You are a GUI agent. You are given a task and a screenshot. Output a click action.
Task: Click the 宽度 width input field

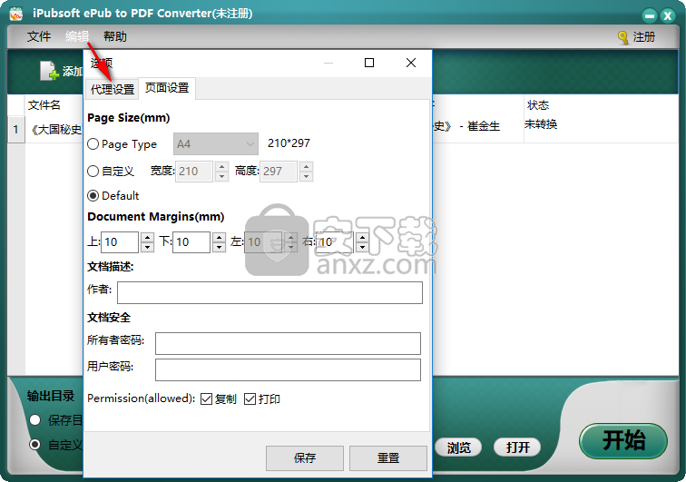click(194, 172)
